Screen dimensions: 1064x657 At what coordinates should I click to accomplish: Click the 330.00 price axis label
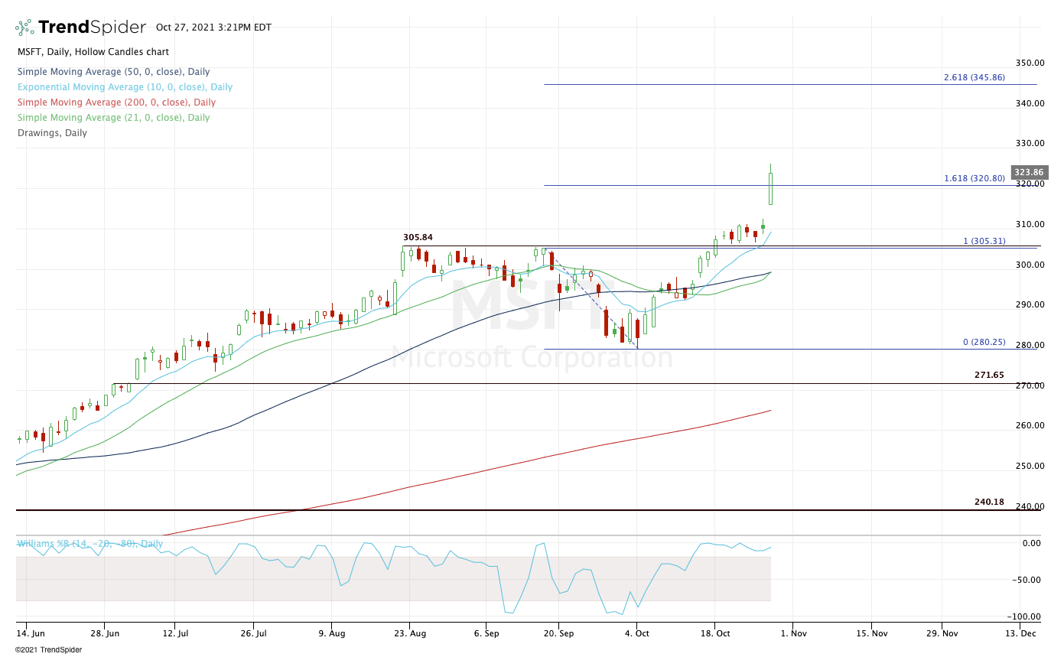click(1030, 143)
